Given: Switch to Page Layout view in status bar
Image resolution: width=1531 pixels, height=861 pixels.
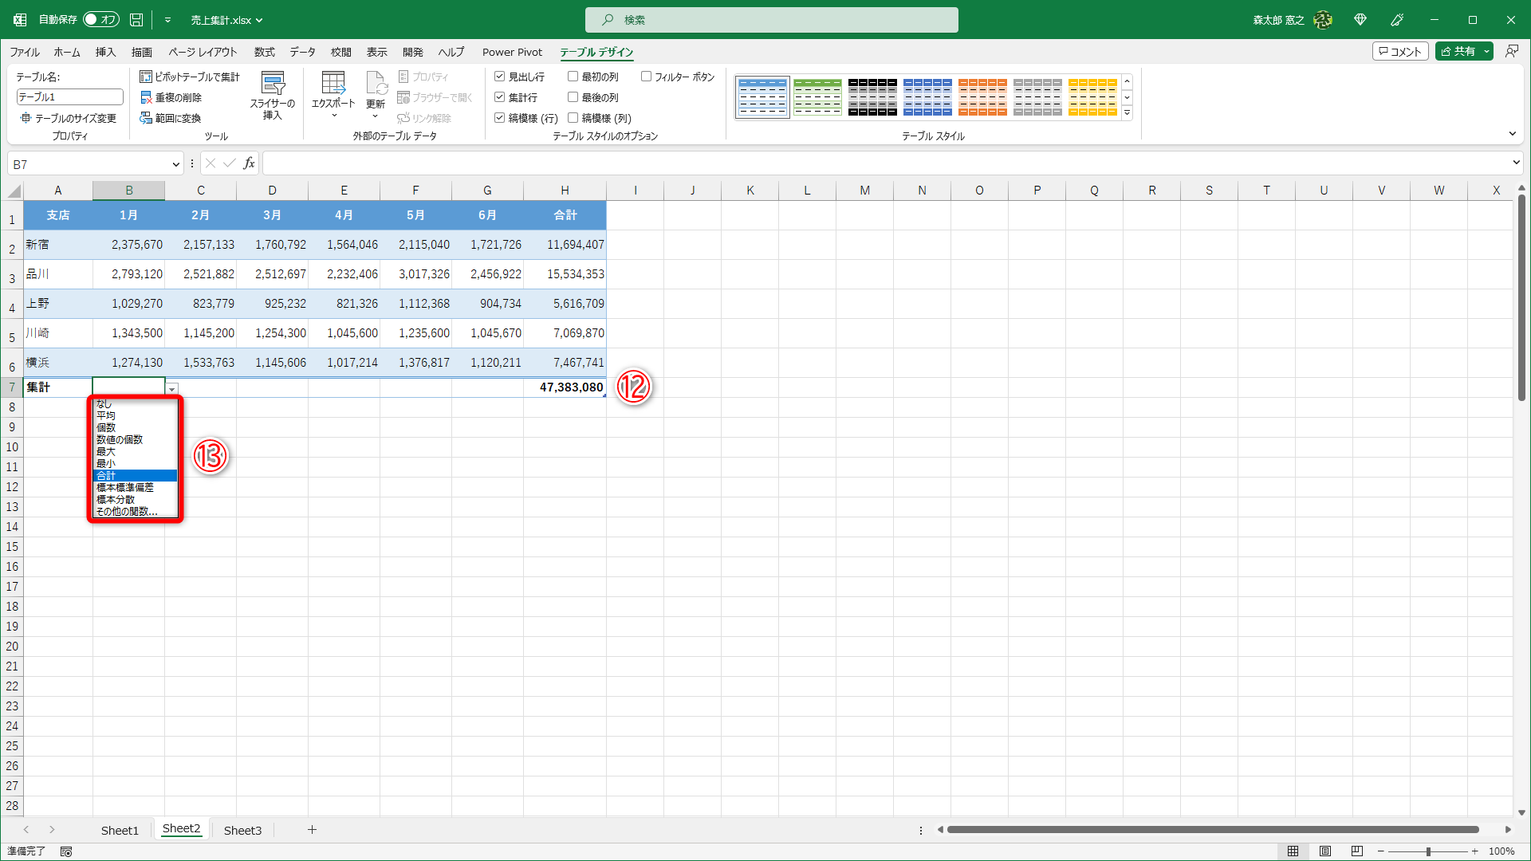Looking at the screenshot, I should (1324, 851).
